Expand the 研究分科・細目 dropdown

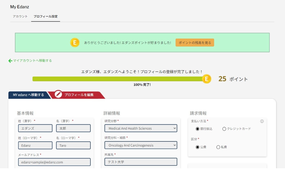click(141, 145)
